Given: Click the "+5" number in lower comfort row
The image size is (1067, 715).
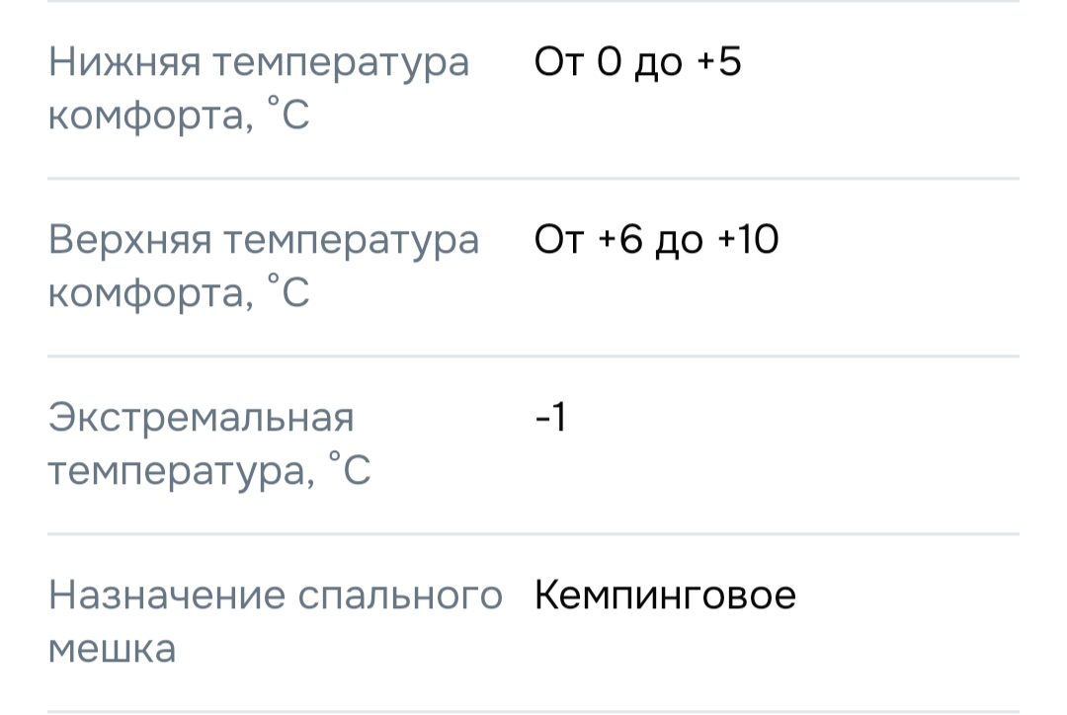Looking at the screenshot, I should (x=718, y=64).
